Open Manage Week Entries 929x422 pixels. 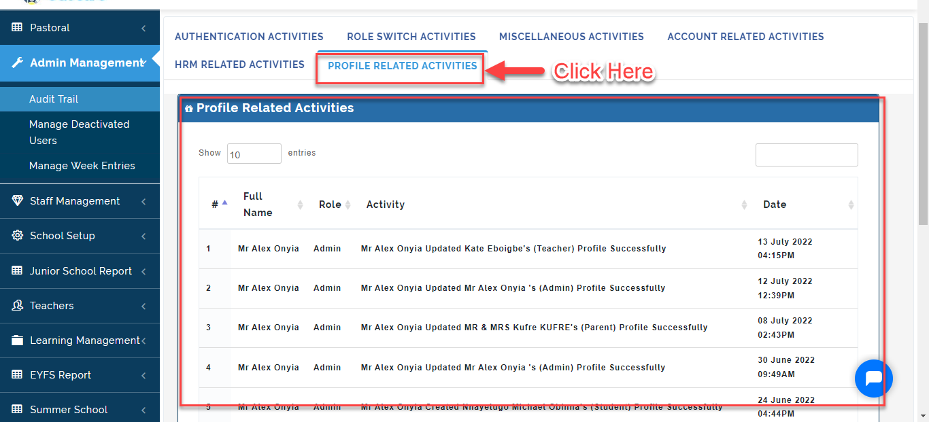(82, 166)
